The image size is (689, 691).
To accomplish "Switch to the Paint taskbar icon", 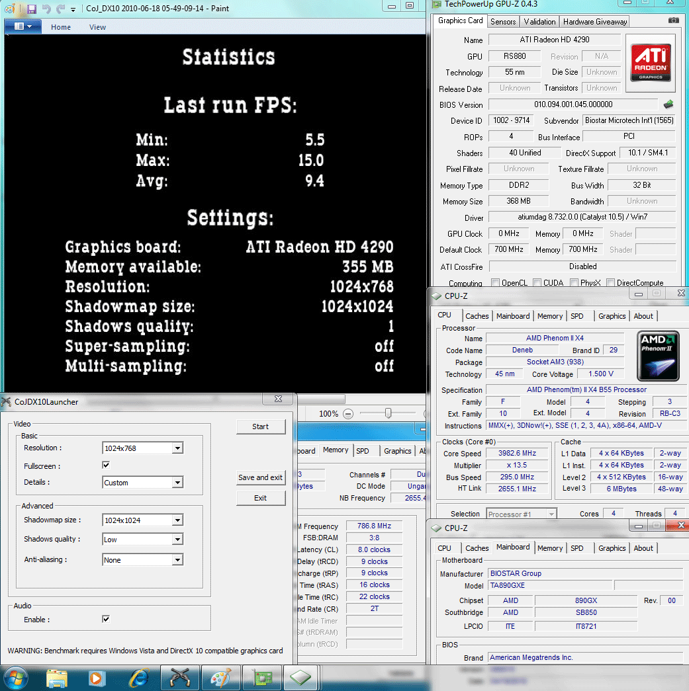I will coord(220,678).
